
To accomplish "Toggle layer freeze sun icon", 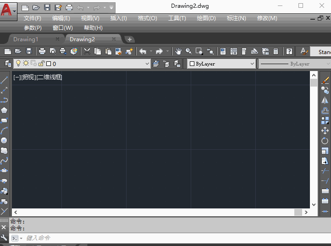I will (26, 64).
